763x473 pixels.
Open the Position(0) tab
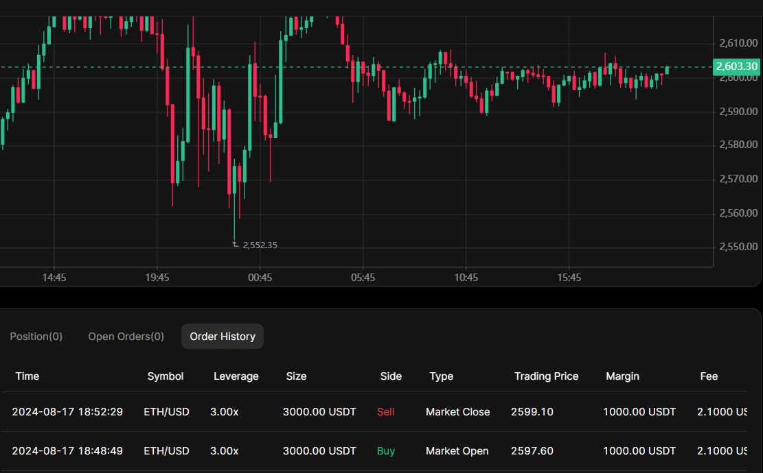(36, 336)
